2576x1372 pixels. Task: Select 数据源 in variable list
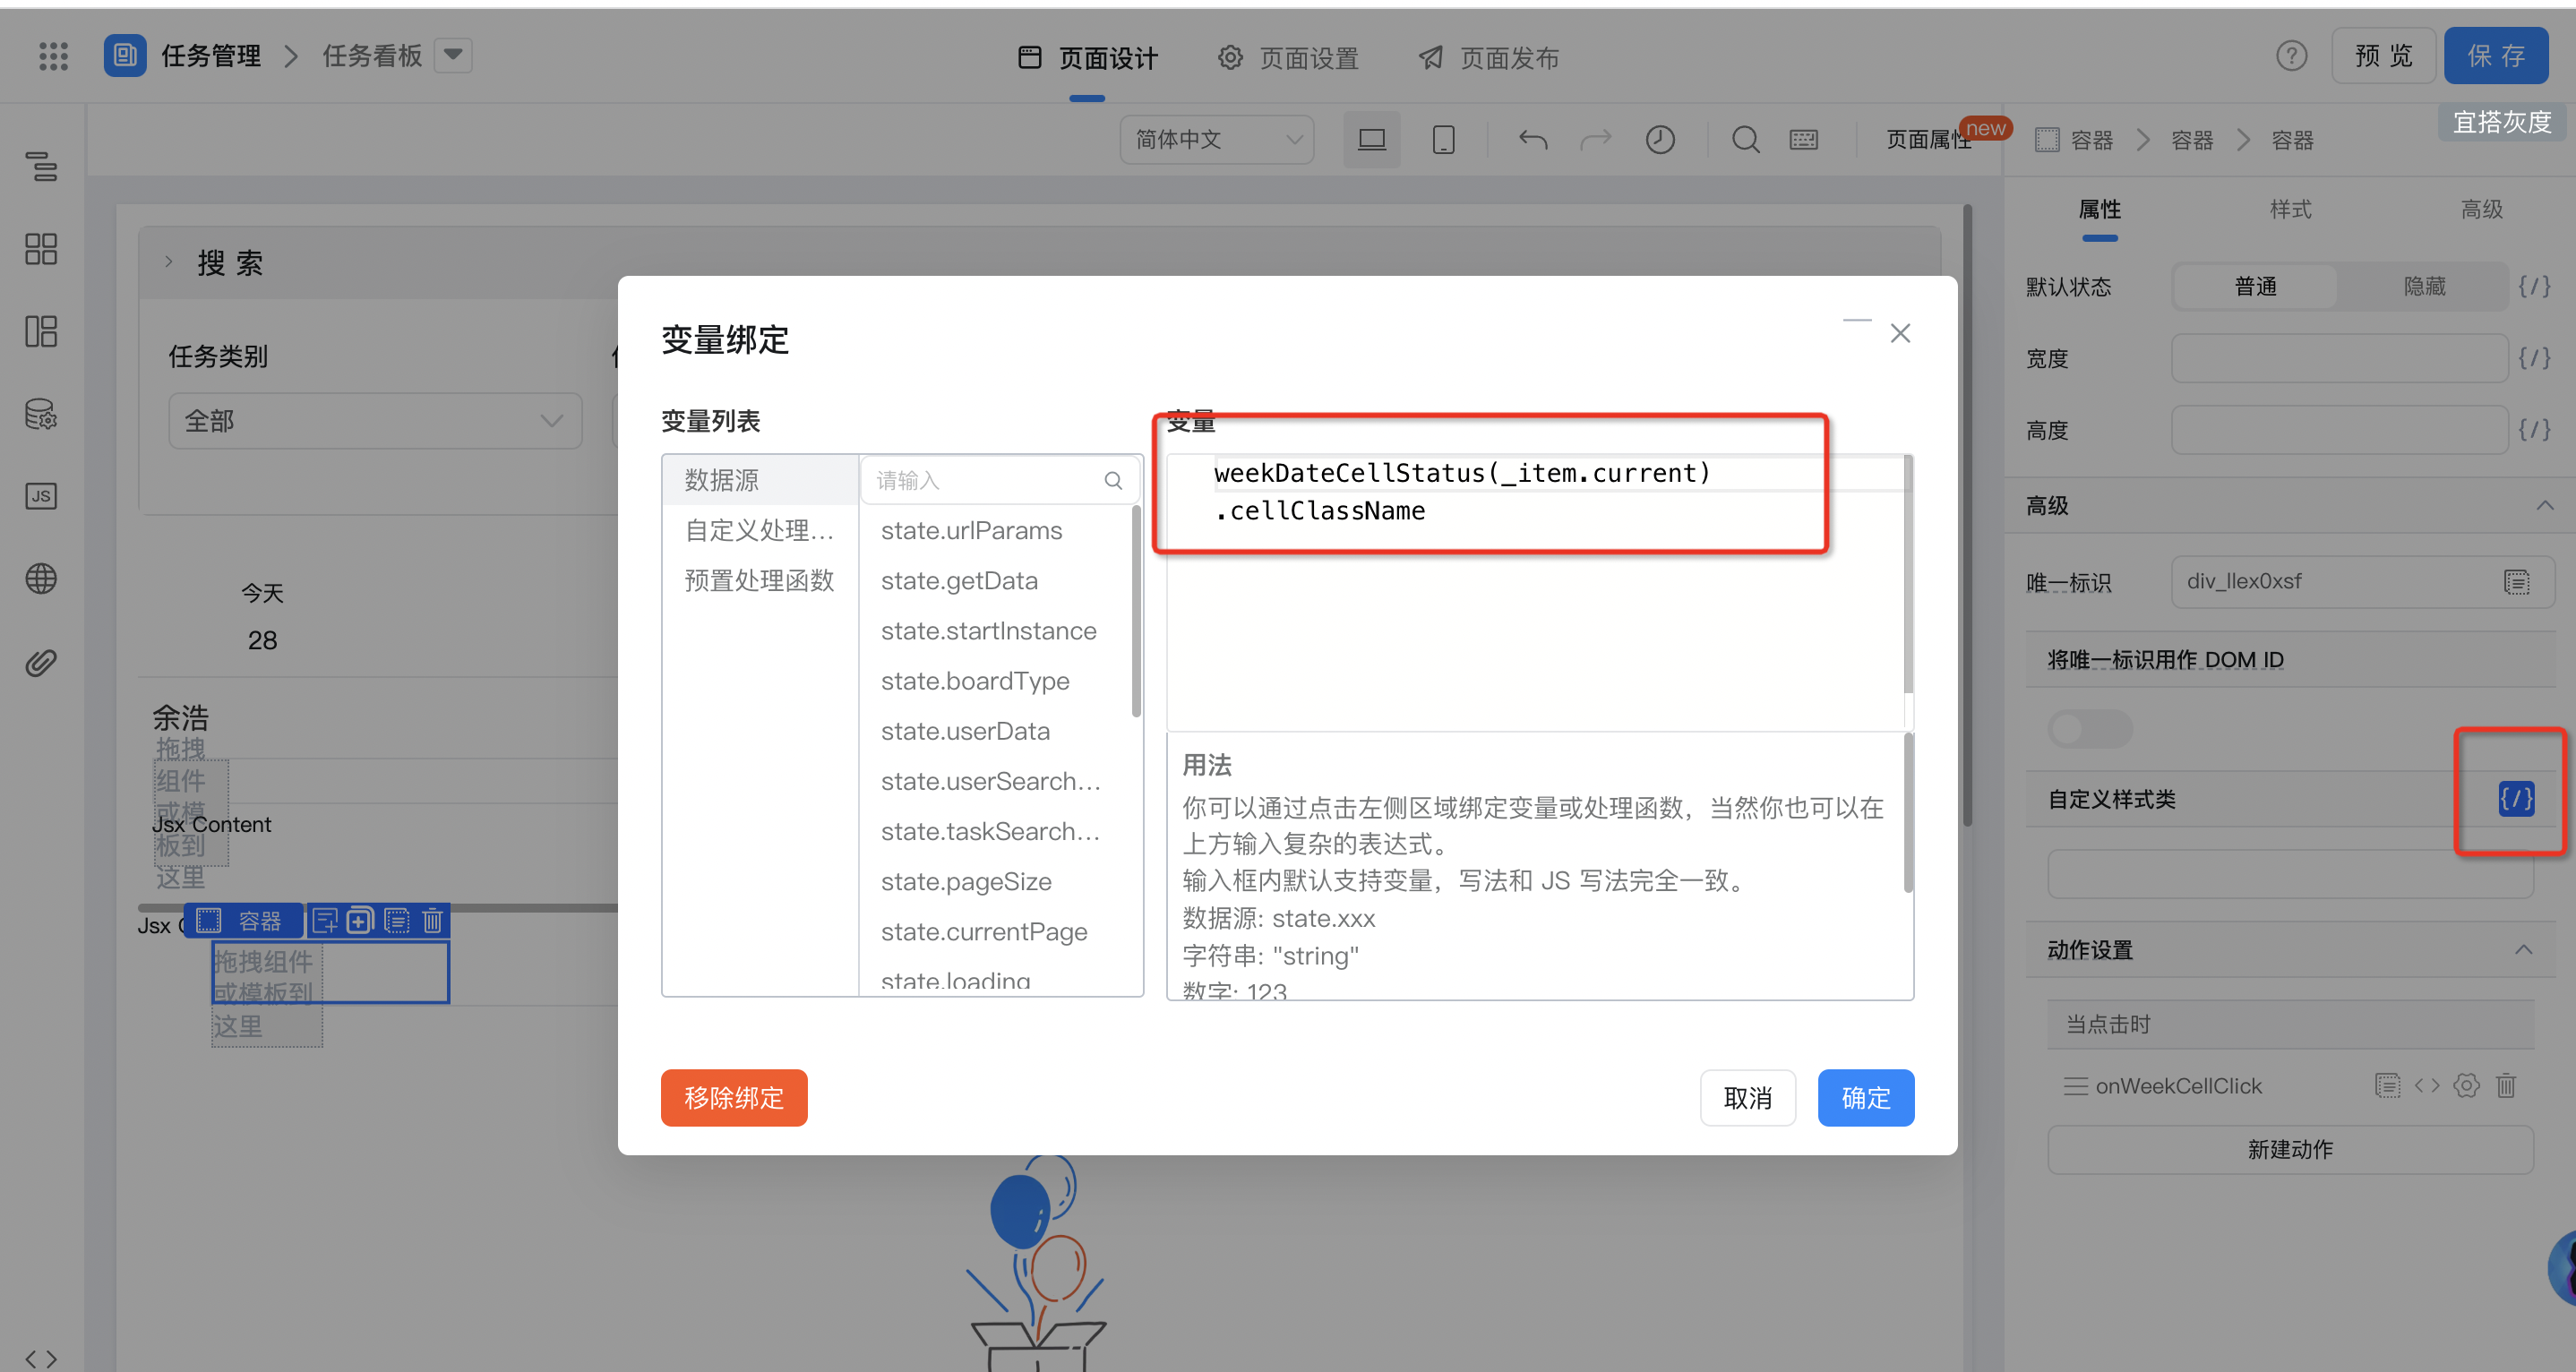(759, 480)
